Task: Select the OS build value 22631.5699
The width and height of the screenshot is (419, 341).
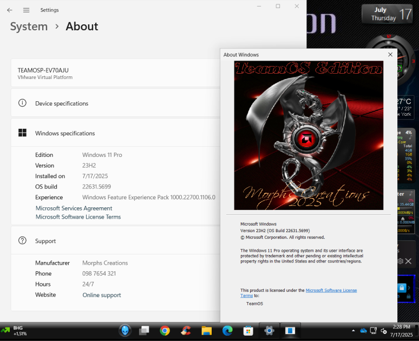Action: (x=96, y=187)
